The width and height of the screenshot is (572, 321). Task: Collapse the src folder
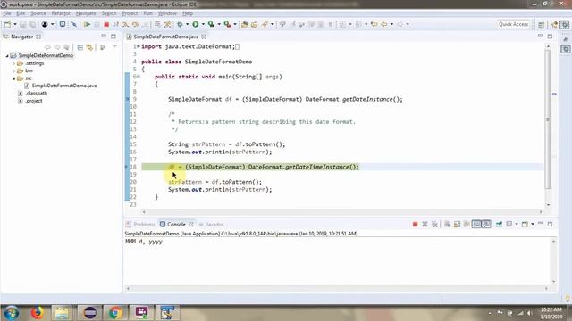click(x=14, y=78)
